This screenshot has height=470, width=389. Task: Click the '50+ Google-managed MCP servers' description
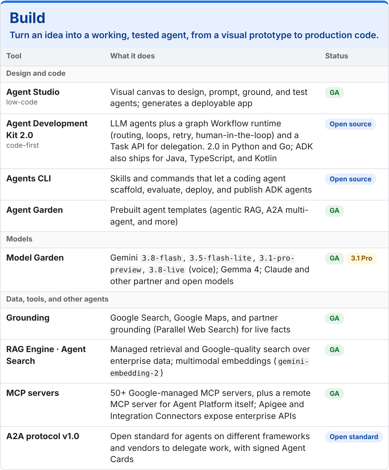pyautogui.click(x=211, y=405)
